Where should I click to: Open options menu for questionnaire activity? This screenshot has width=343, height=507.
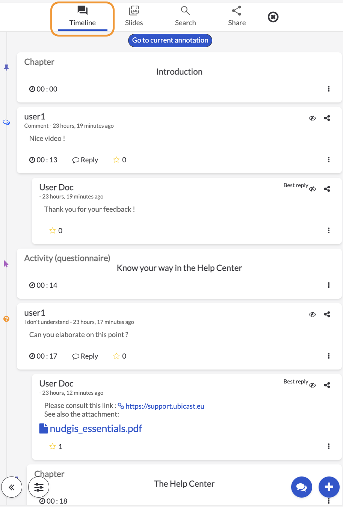coord(329,285)
